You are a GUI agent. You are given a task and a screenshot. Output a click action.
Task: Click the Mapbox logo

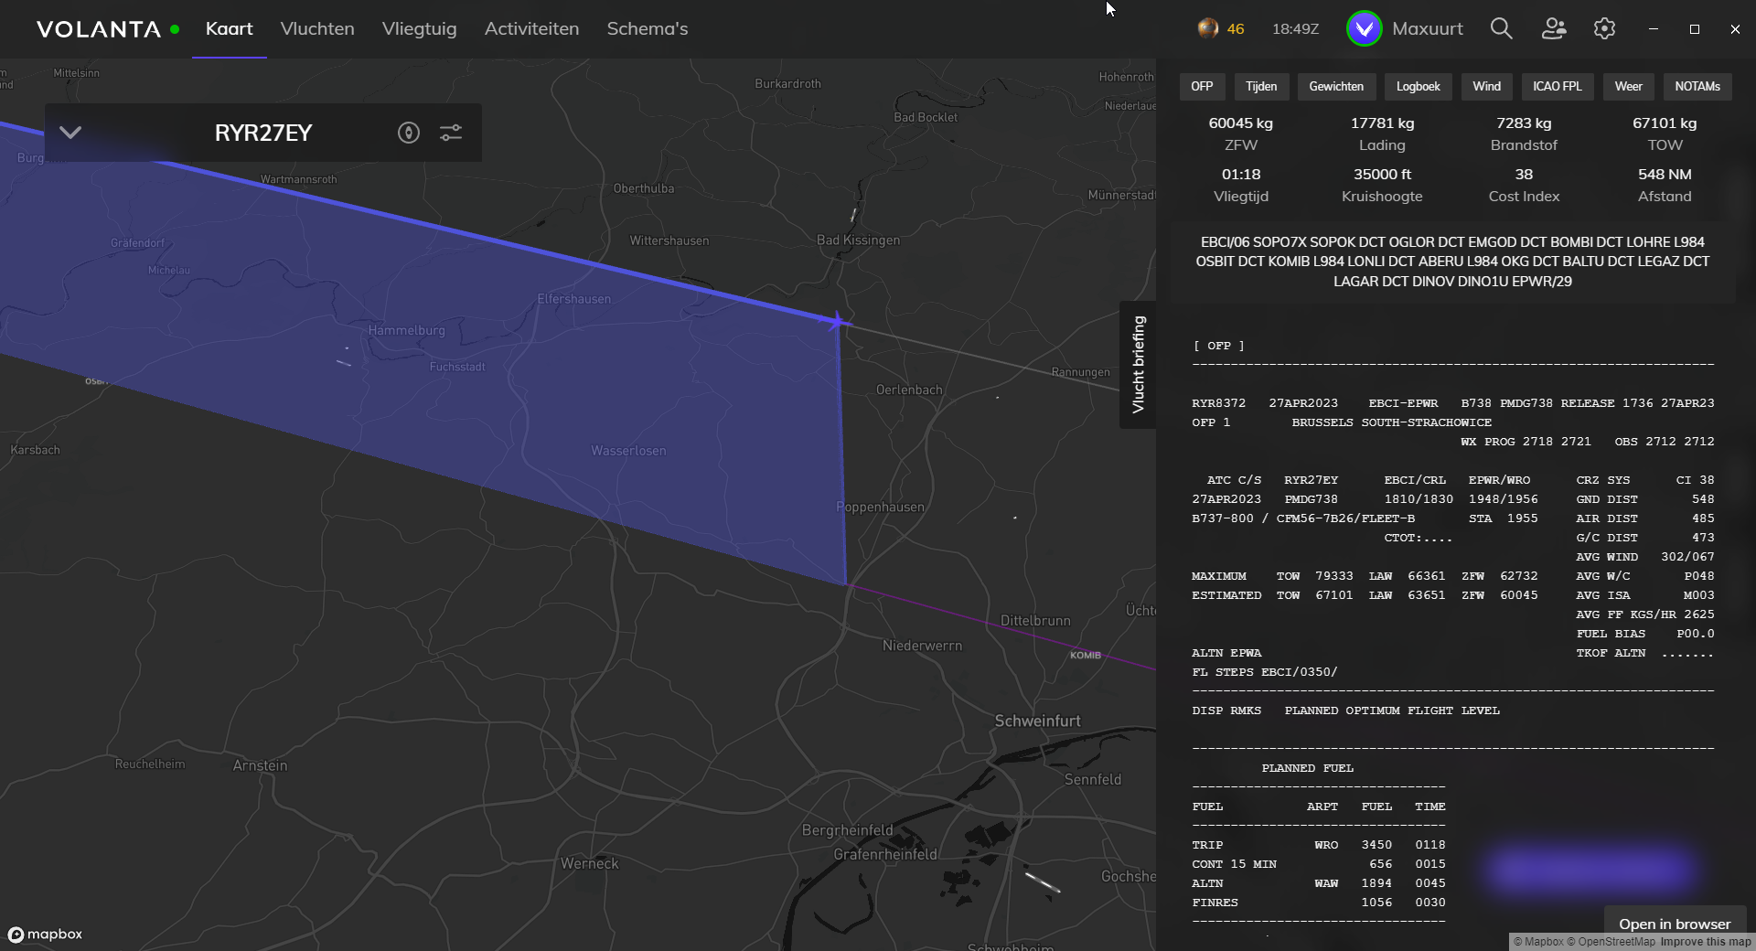pos(46,934)
